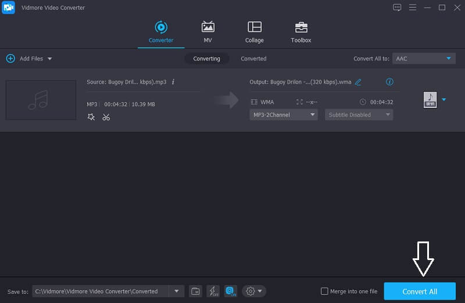This screenshot has height=303, width=465.
Task: Open the MP3-2Channel audio track dropdown
Action: pyautogui.click(x=284, y=115)
